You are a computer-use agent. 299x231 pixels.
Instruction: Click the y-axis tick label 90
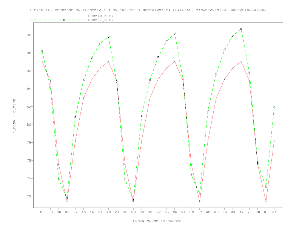29,35
